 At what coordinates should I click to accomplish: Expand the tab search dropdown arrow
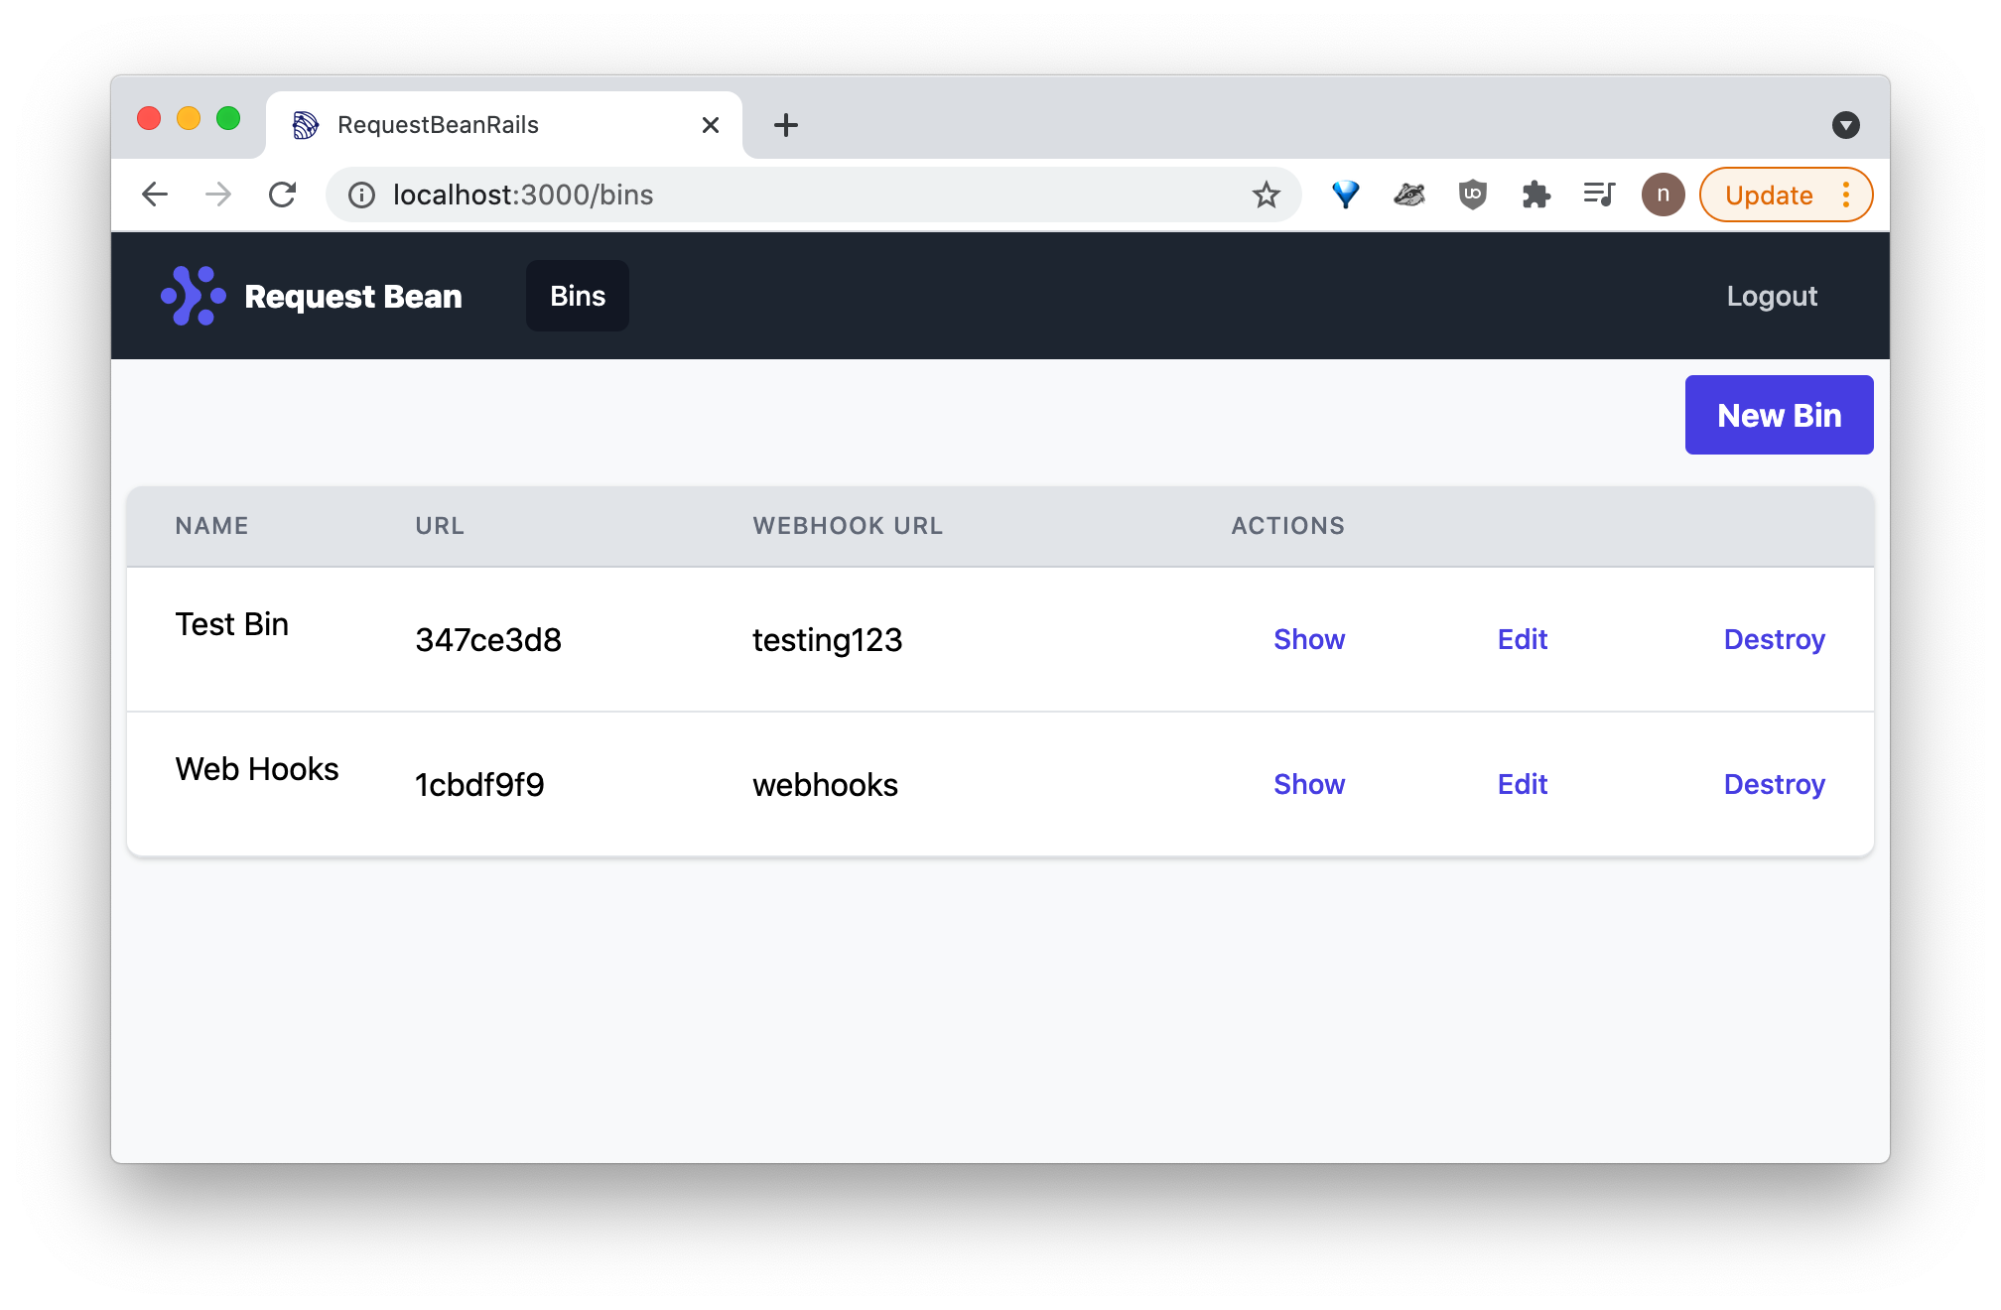[1845, 125]
